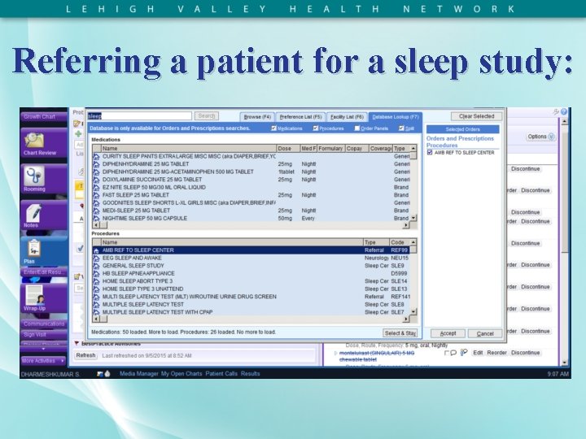This screenshot has width=586, height=439.
Task: Click the Procedures Code column header
Action: (400, 242)
